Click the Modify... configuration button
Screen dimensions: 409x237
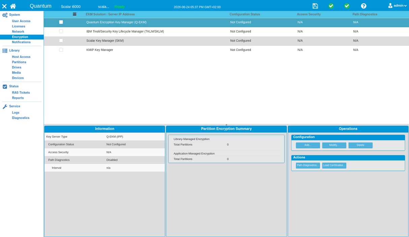(x=334, y=145)
